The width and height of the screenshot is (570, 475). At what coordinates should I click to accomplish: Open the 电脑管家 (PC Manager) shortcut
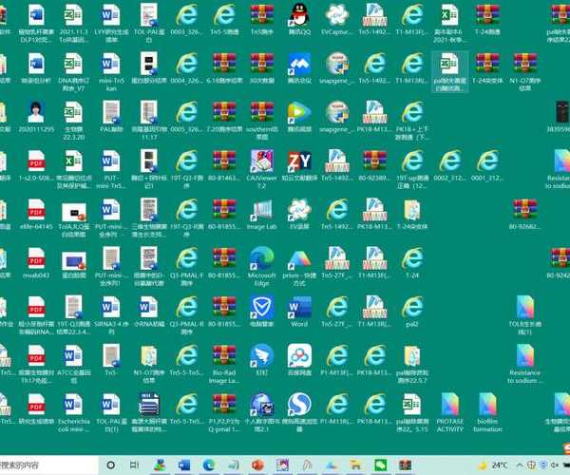click(261, 308)
